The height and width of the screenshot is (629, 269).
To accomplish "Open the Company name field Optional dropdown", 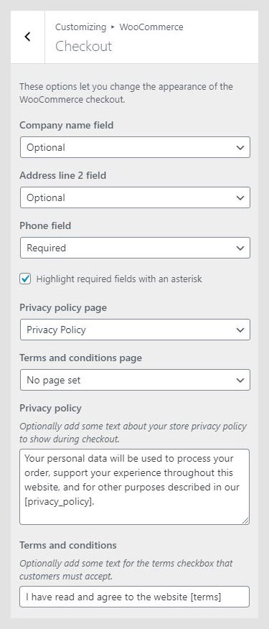I will (x=135, y=147).
